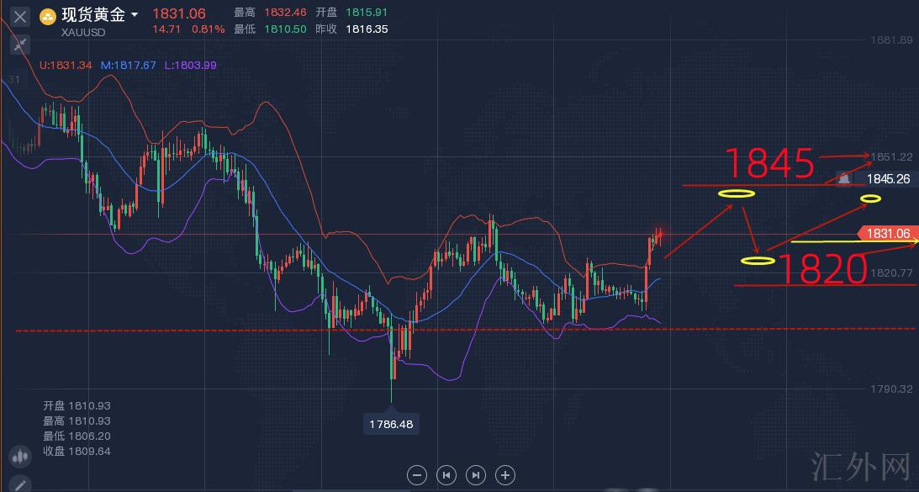Click the 1845.26 alert price label

(x=888, y=178)
